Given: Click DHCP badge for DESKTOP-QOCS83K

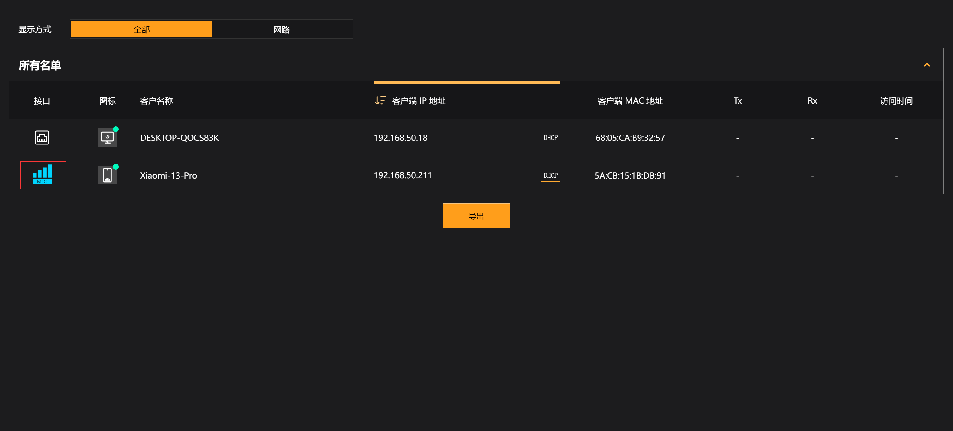Looking at the screenshot, I should click(550, 138).
